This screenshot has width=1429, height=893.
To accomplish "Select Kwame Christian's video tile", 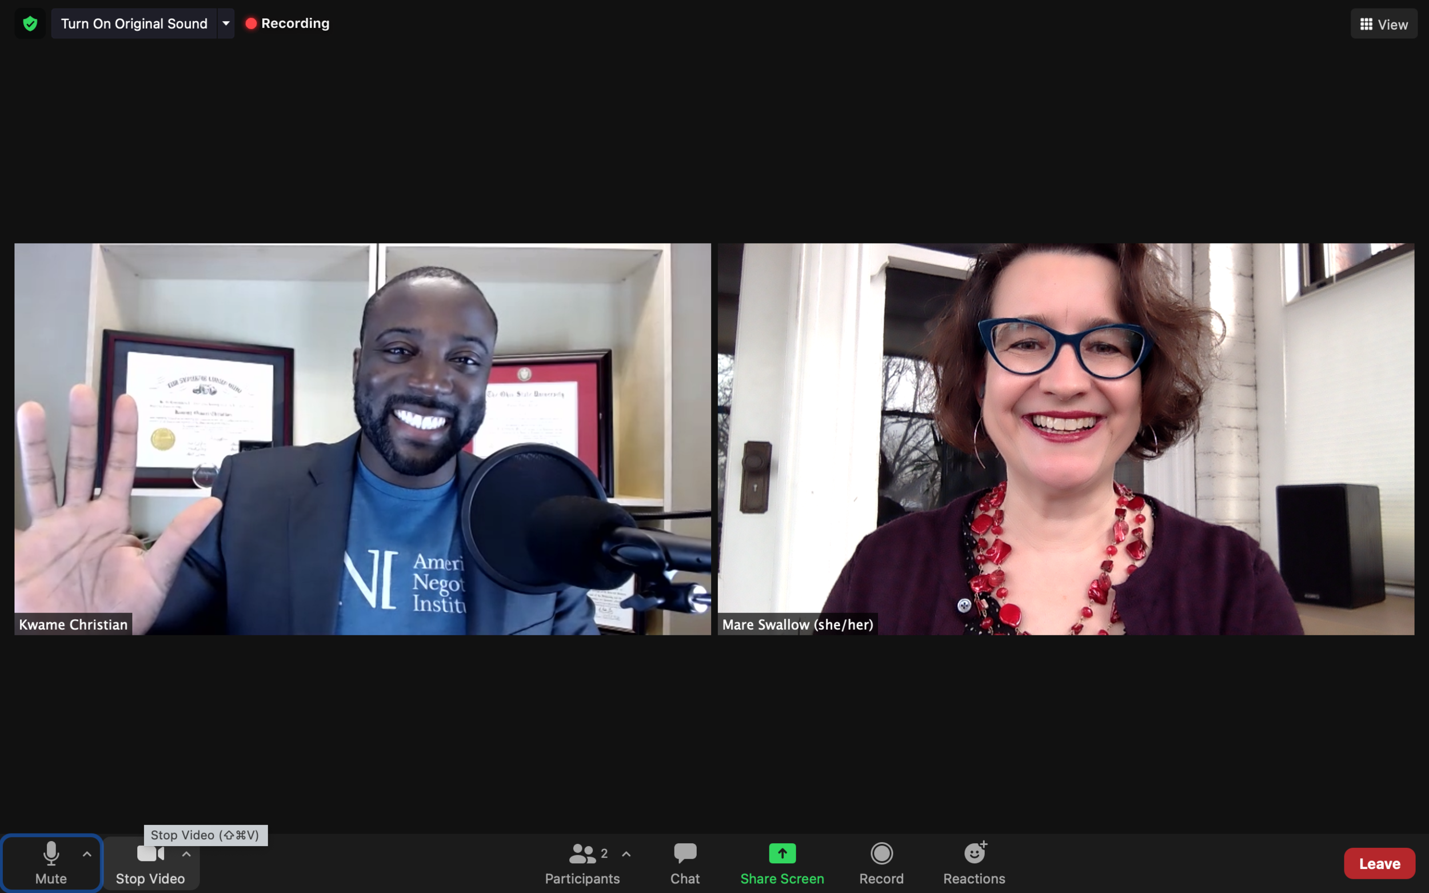I will tap(362, 438).
